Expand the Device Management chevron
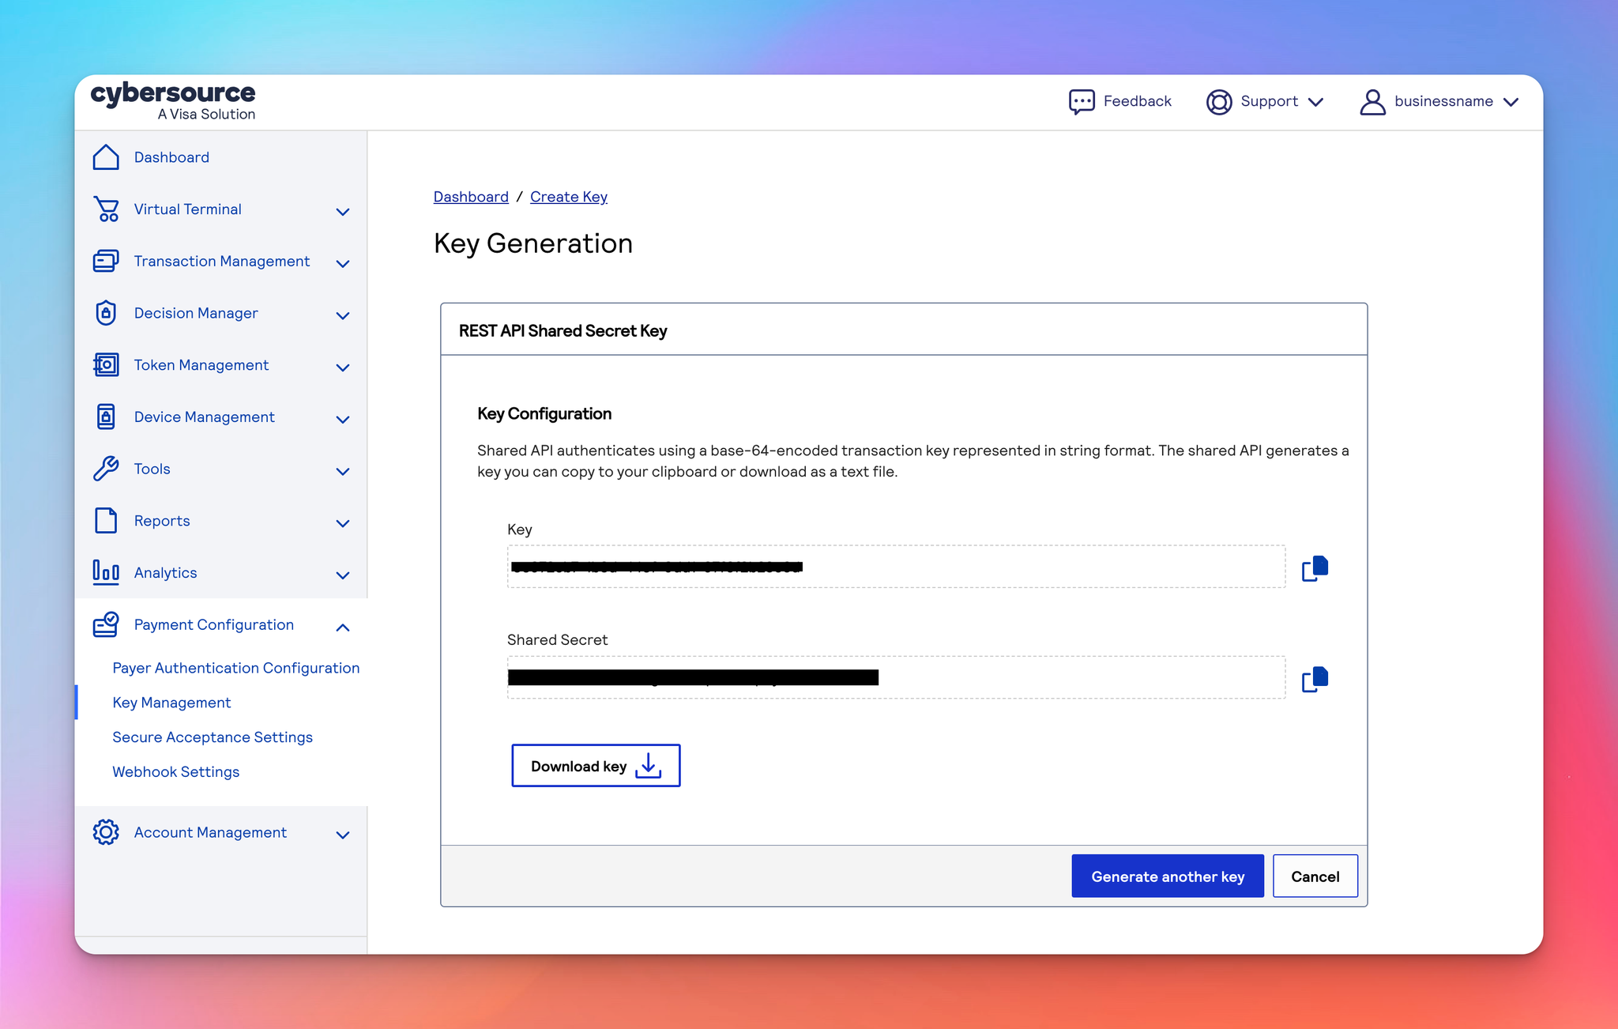This screenshot has height=1029, width=1618. click(343, 419)
